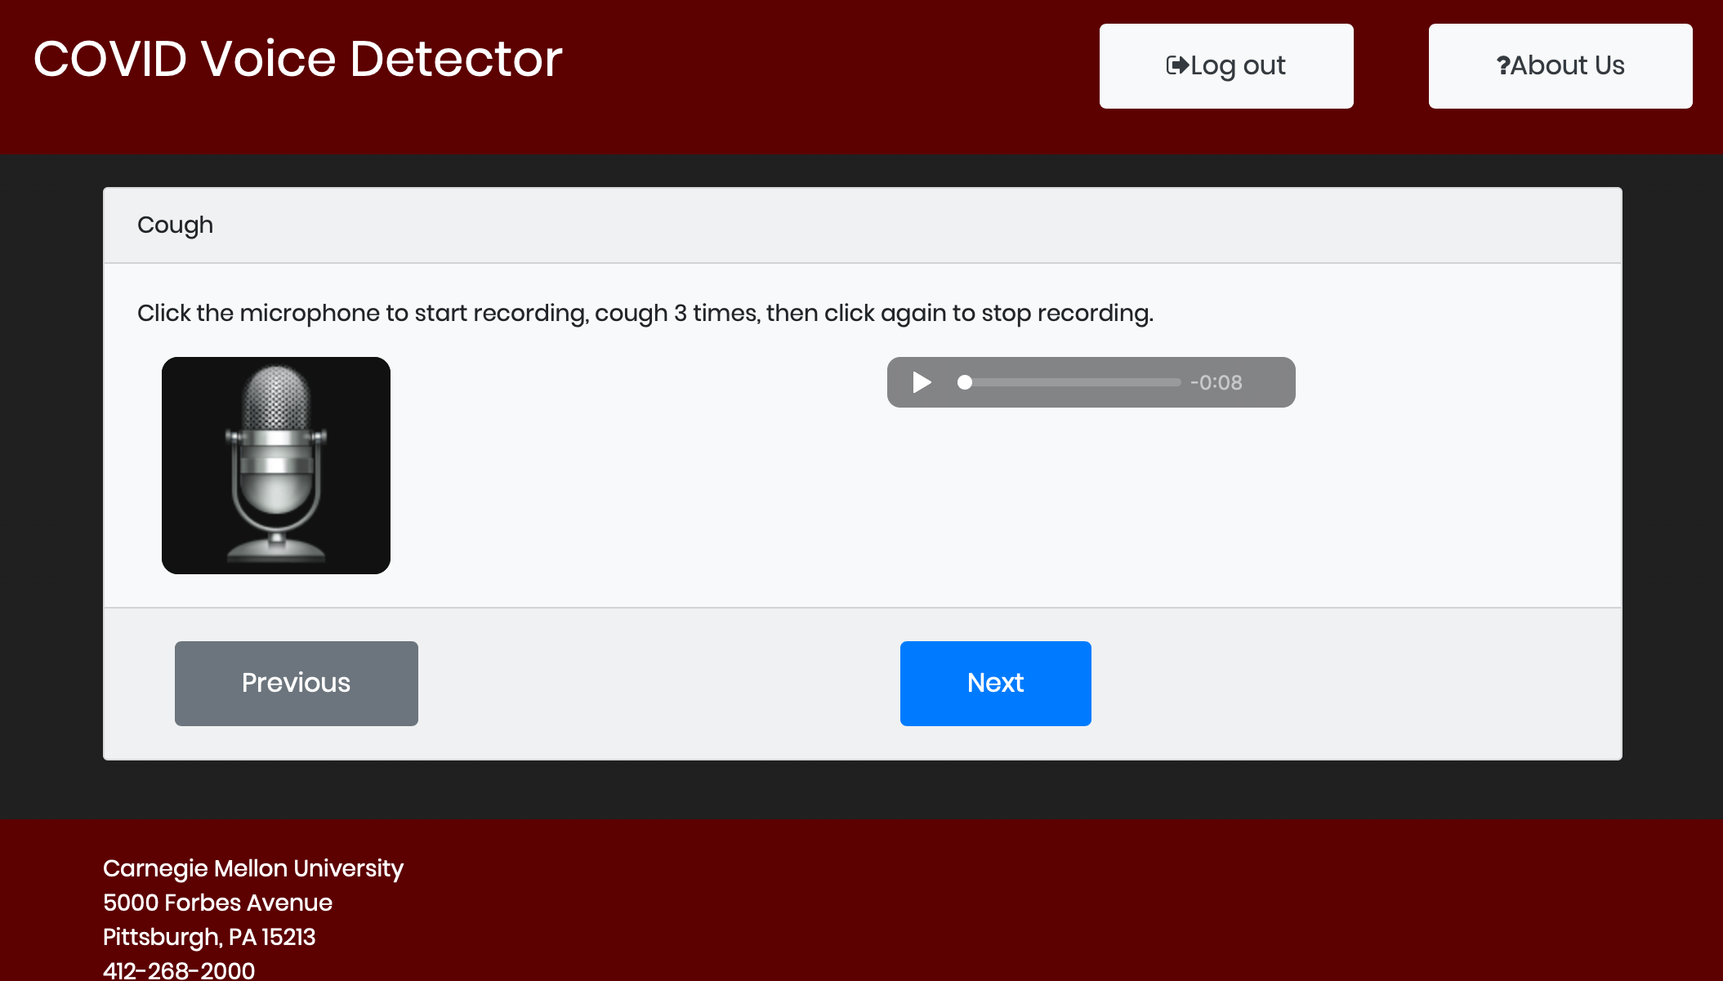Go back with the Previous button
The image size is (1723, 981).
point(296,683)
